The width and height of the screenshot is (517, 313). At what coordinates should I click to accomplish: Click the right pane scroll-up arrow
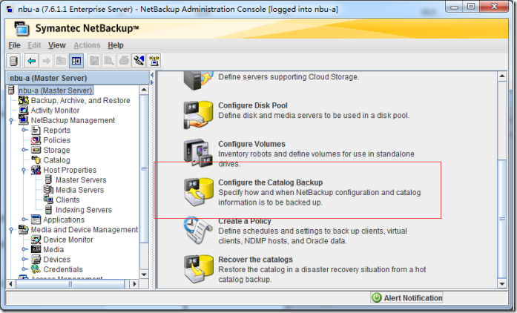502,76
